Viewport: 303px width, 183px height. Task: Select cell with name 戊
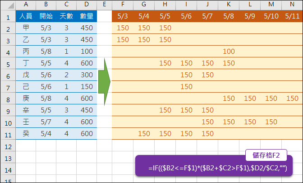tap(26, 75)
